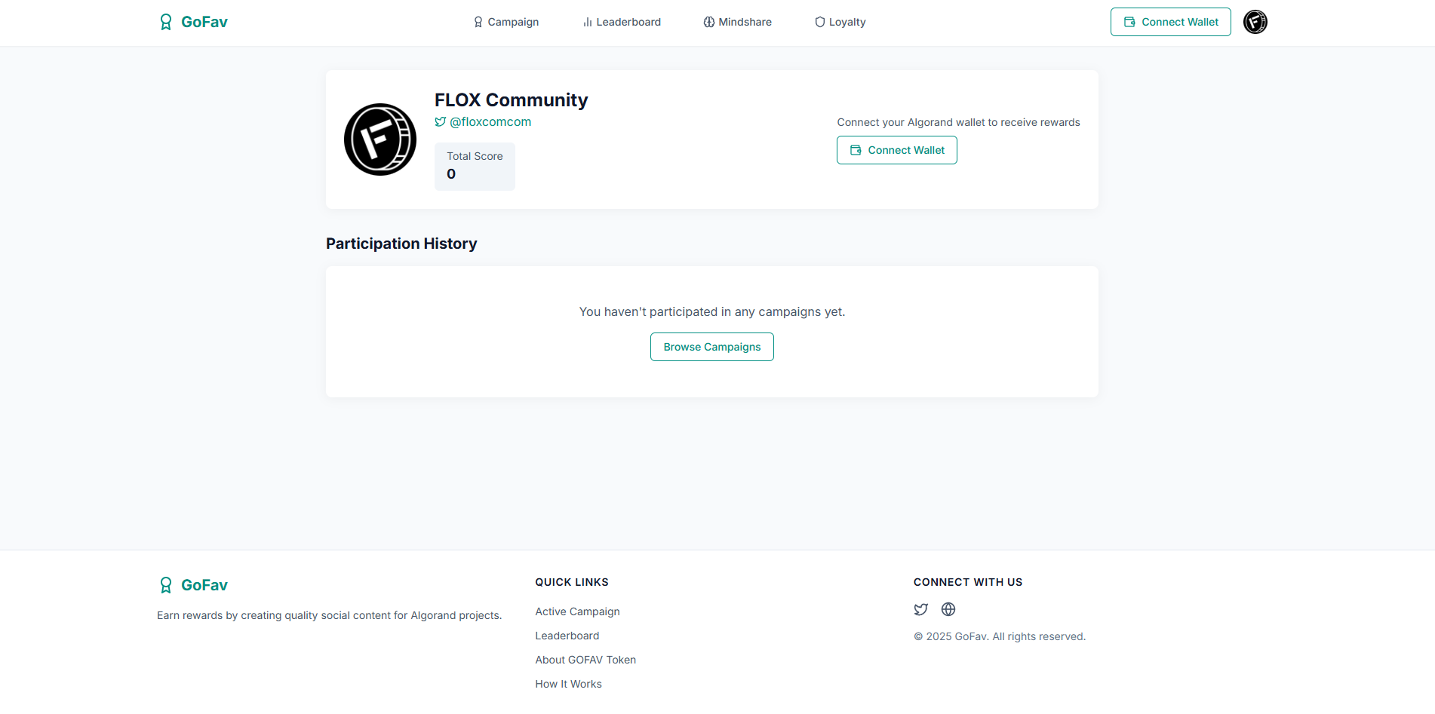
Task: Connect wallet in the profile card
Action: [896, 150]
